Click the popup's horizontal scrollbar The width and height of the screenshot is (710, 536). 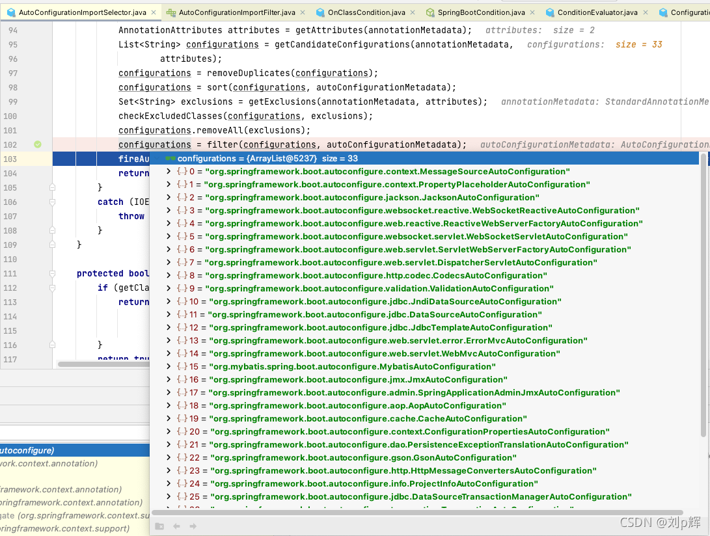pos(416,513)
